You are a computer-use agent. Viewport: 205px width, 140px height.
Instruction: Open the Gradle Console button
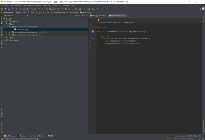pyautogui.click(x=194, y=136)
